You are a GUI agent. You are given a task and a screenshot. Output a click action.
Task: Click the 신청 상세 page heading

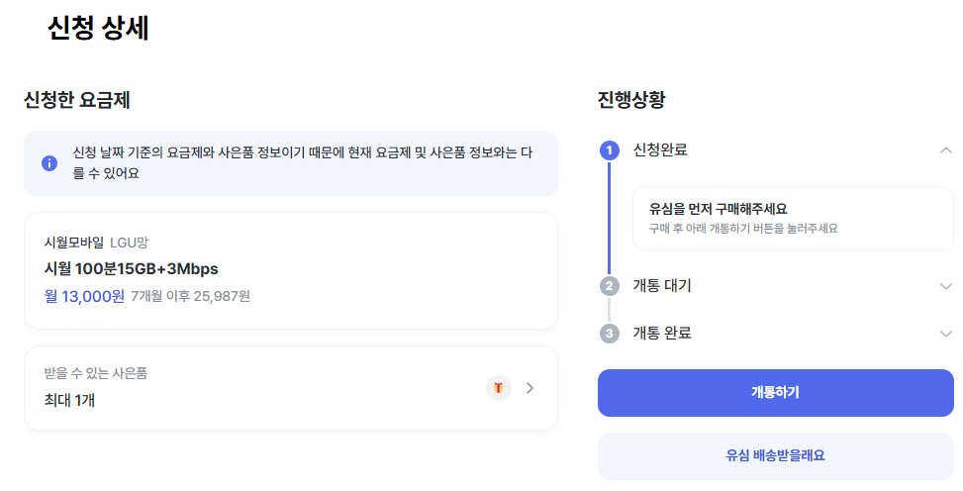tap(98, 28)
